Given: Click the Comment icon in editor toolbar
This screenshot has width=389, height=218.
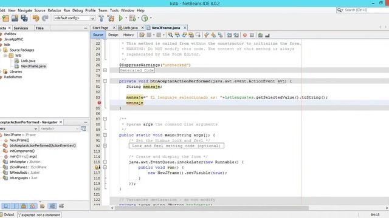Looking at the screenshot, I should click(x=260, y=35).
